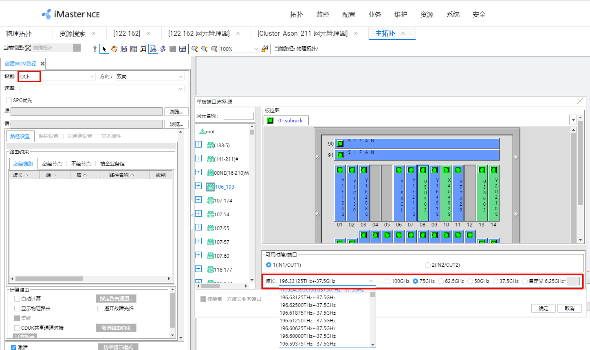Screen dimensions: 590x350
Task: Switch to the 必经节点 tab
Action: pyautogui.click(x=52, y=163)
